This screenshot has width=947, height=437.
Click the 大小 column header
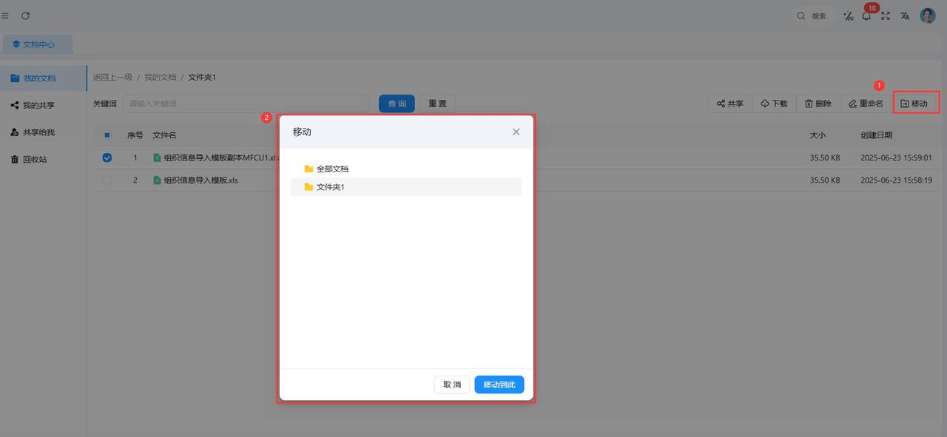pos(818,135)
